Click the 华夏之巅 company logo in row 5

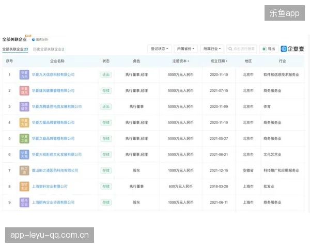pyautogui.click(x=24, y=138)
